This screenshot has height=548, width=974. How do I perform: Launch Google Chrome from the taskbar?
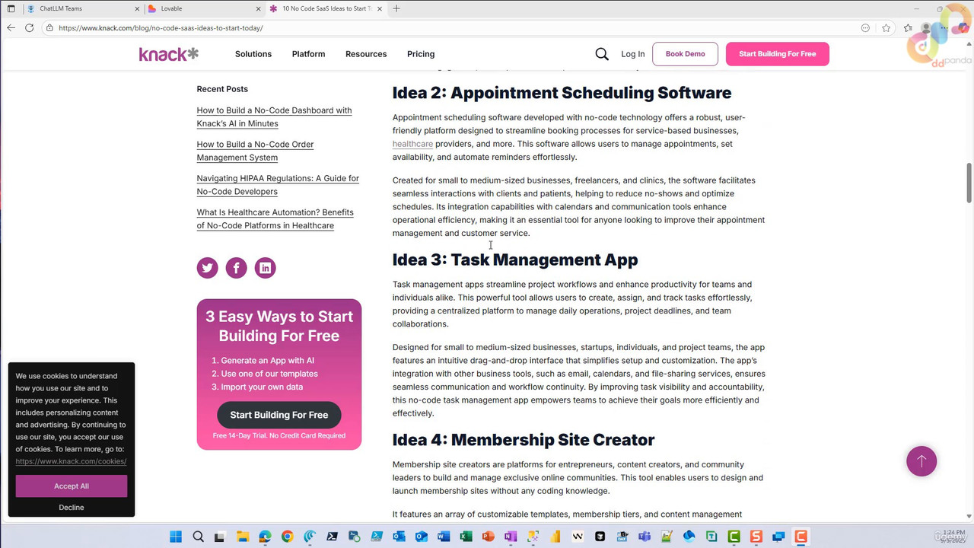tap(287, 537)
